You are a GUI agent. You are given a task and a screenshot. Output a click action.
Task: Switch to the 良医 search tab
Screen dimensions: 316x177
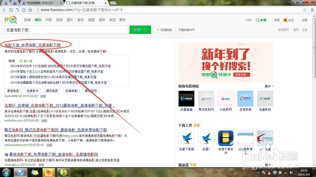(x=112, y=20)
